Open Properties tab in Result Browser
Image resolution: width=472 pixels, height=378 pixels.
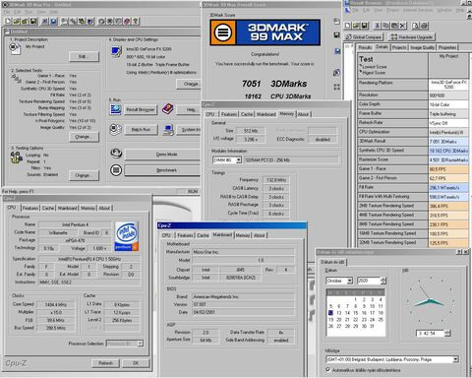click(447, 47)
